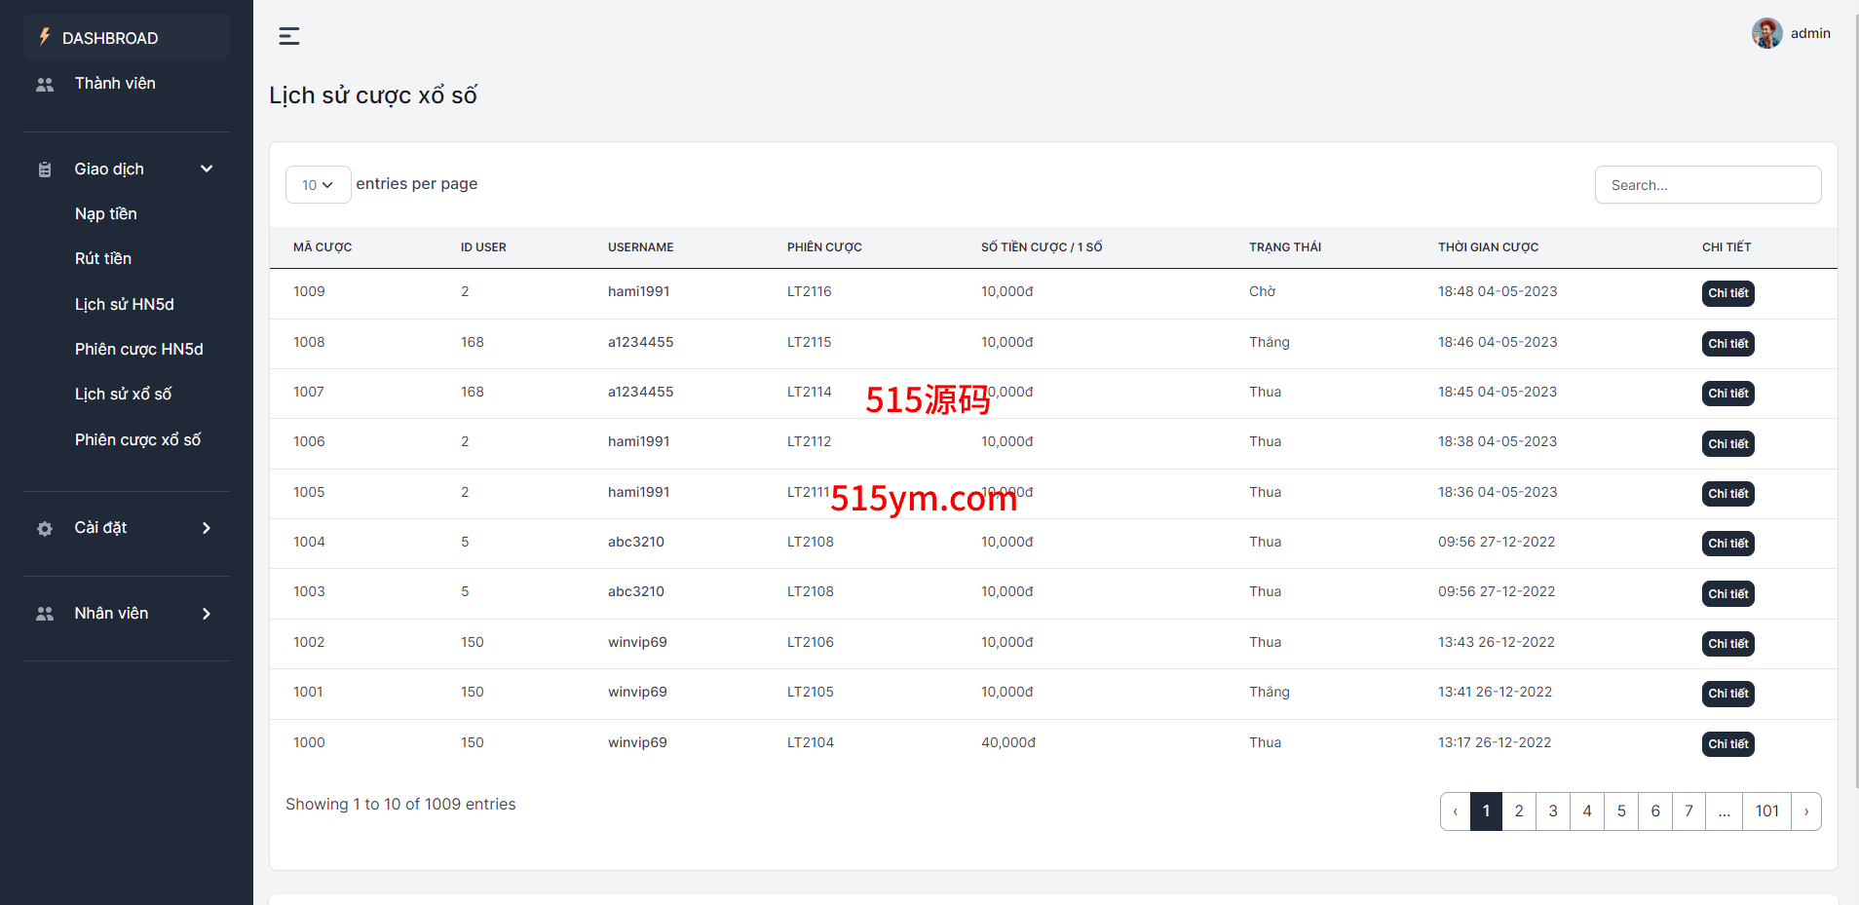Image resolution: width=1859 pixels, height=905 pixels.
Task: Open Nạp tiền in the sidebar
Action: [106, 214]
